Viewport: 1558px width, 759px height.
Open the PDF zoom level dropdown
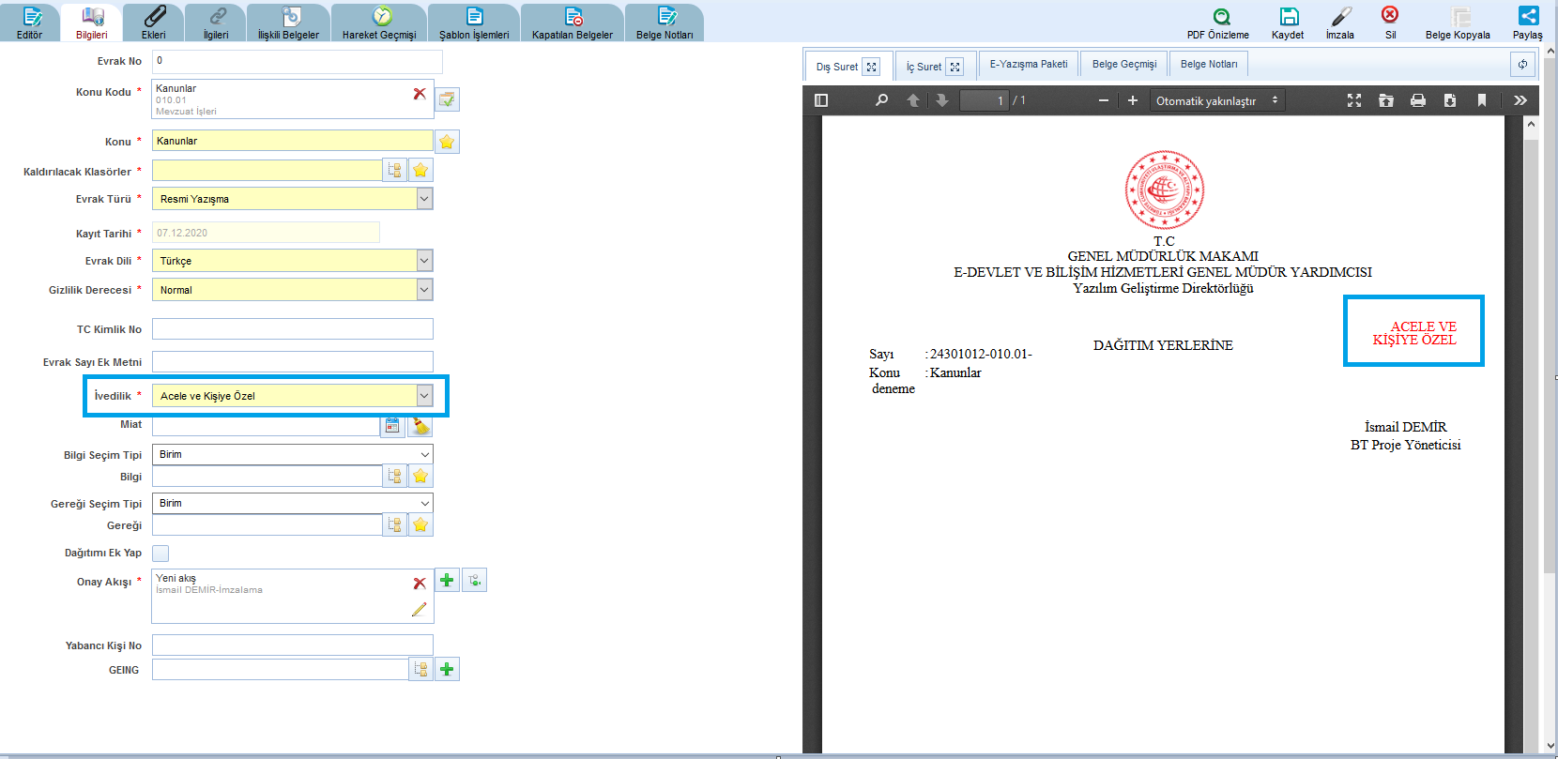(1217, 100)
